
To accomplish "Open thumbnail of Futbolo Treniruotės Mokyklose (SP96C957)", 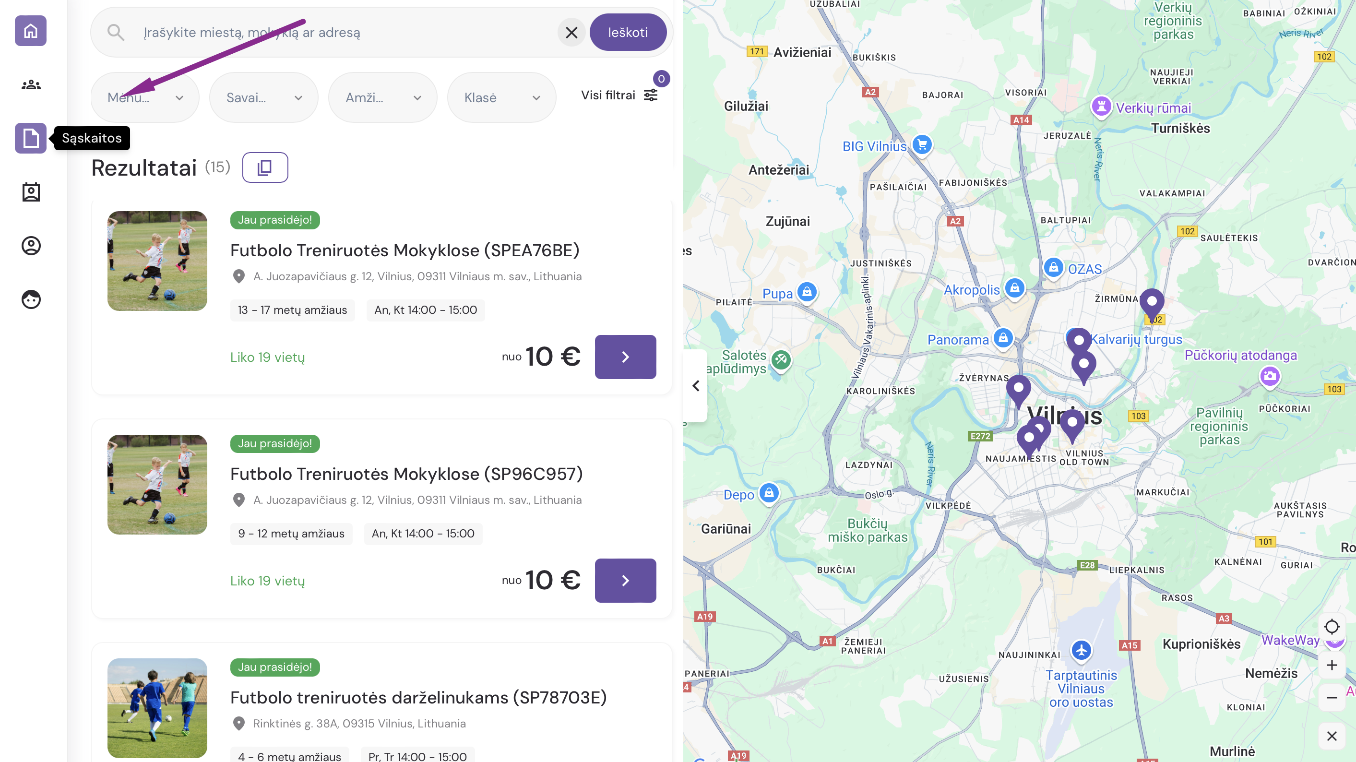I will coord(157,485).
